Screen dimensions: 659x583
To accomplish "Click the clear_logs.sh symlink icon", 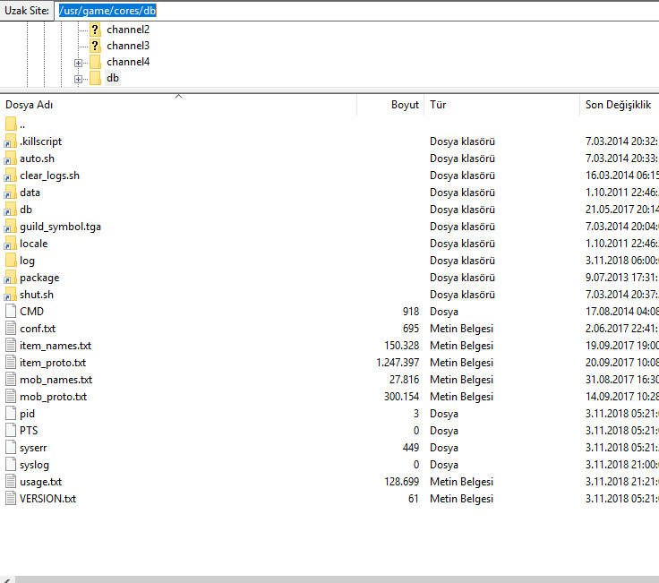I will click(11, 176).
